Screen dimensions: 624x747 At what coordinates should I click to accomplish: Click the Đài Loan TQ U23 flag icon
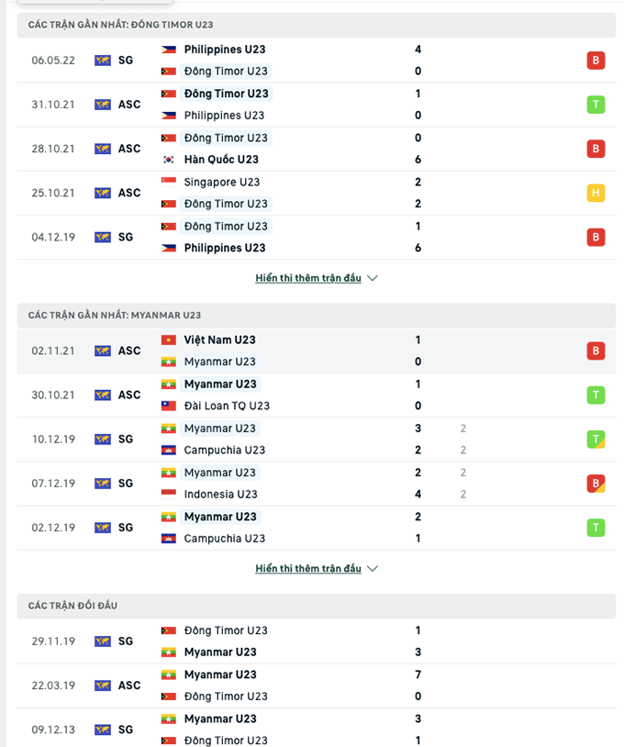169,406
